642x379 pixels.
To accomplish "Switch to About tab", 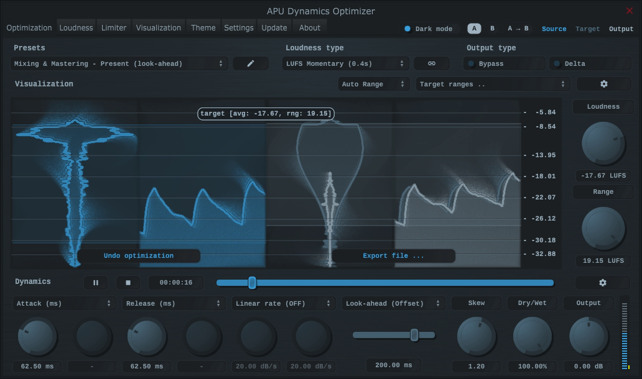I will 310,28.
